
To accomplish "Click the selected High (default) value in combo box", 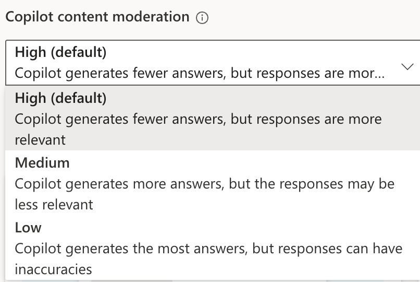I will [x=60, y=52].
